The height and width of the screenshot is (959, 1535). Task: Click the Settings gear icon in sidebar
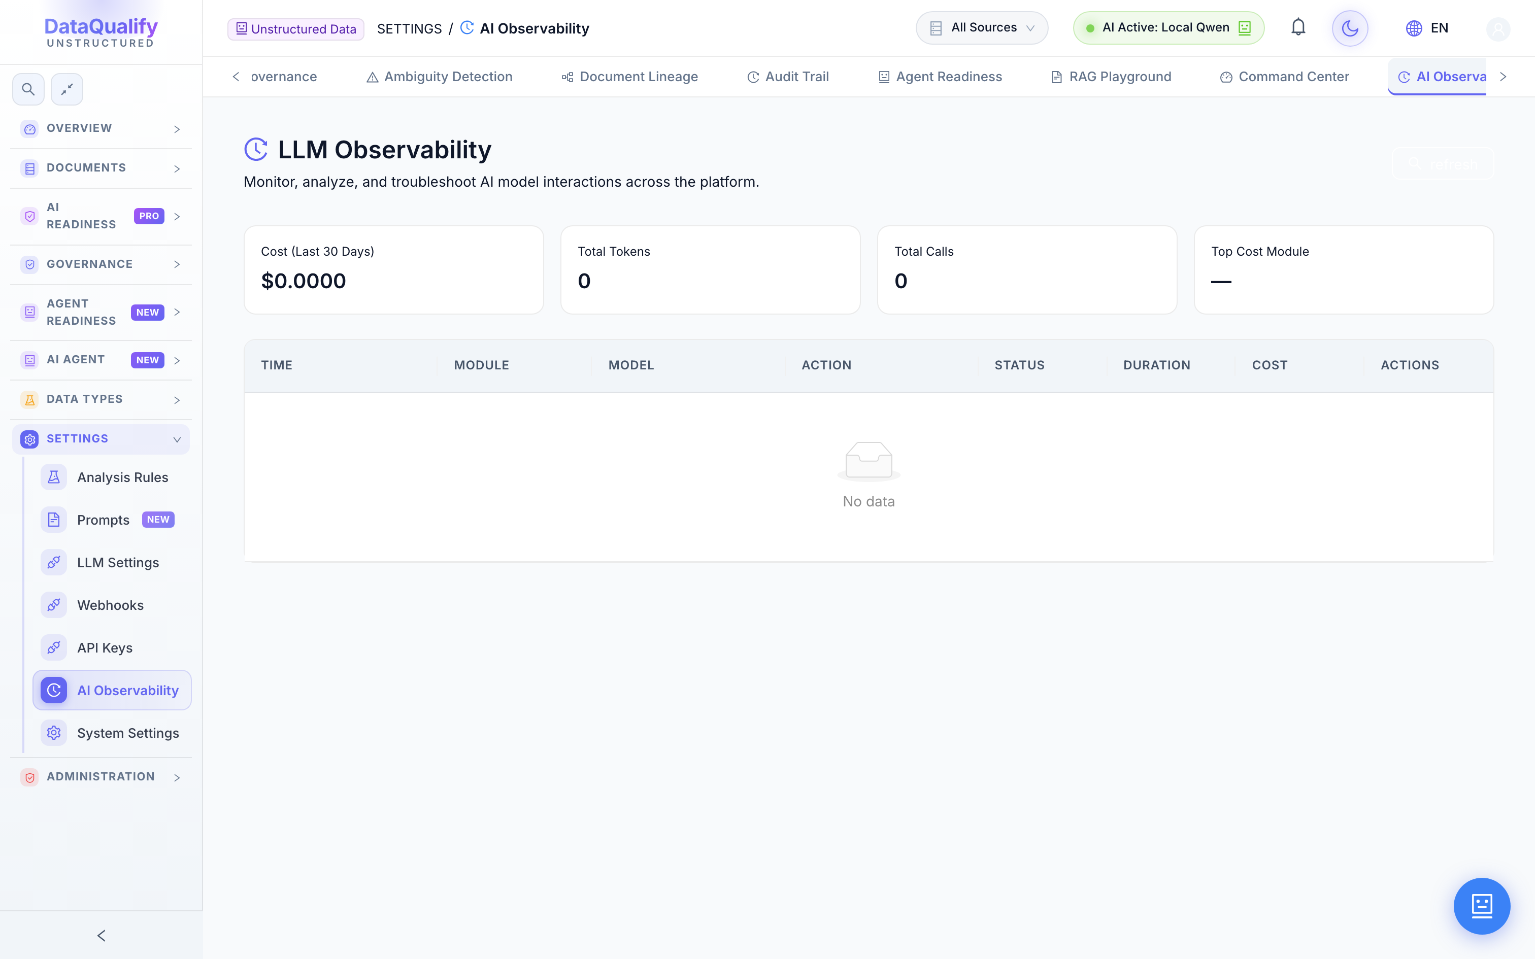(30, 439)
